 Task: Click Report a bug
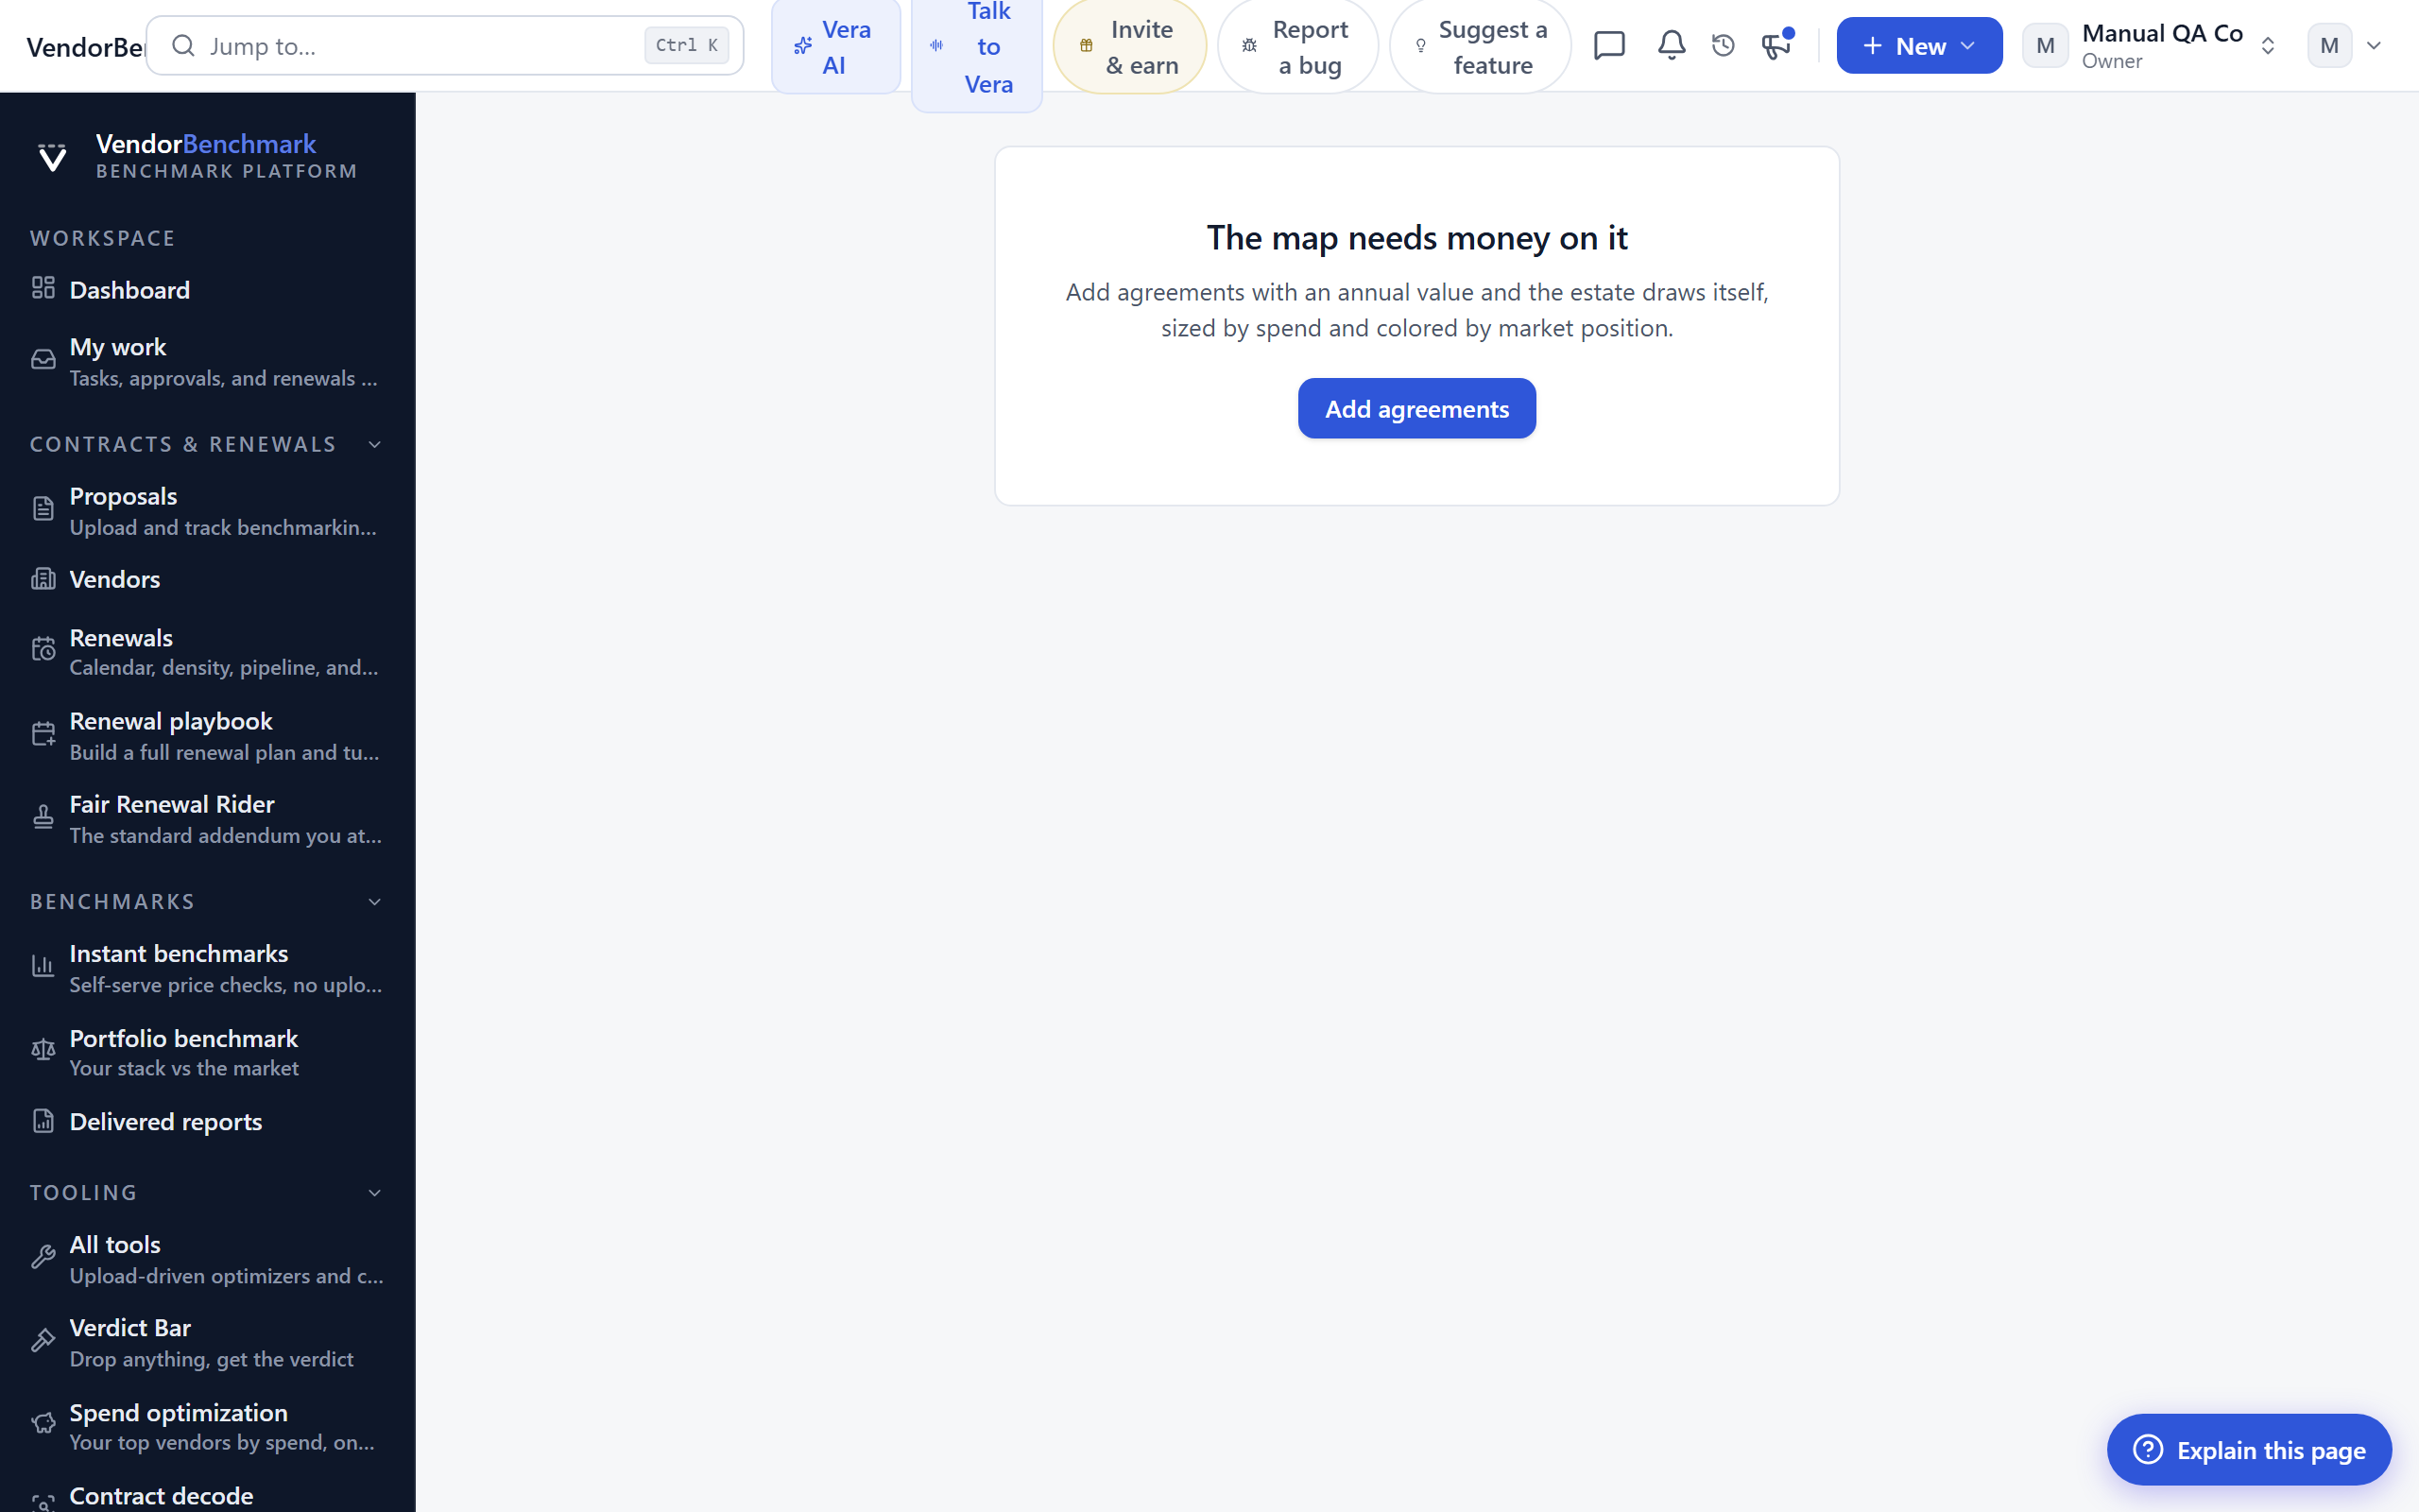[x=1297, y=46]
